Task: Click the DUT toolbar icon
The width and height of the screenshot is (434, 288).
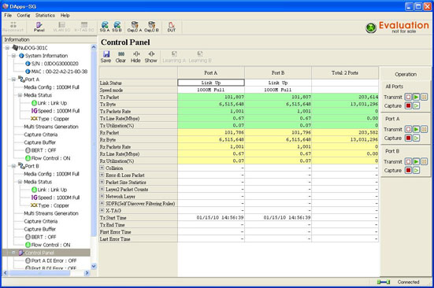Action: [172, 27]
